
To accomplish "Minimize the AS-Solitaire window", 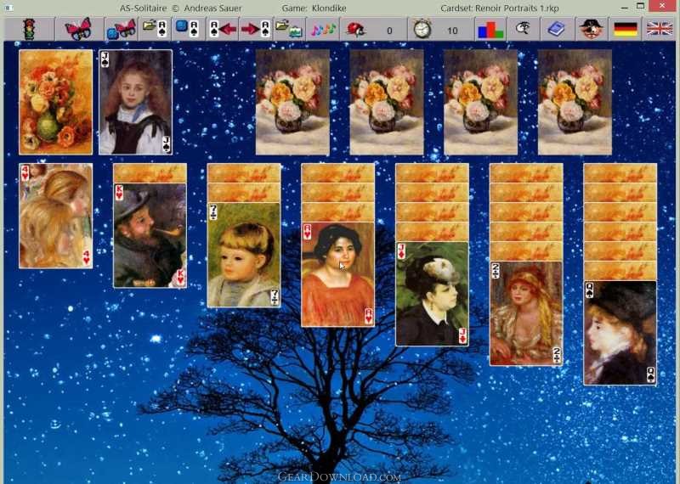I will [x=625, y=8].
